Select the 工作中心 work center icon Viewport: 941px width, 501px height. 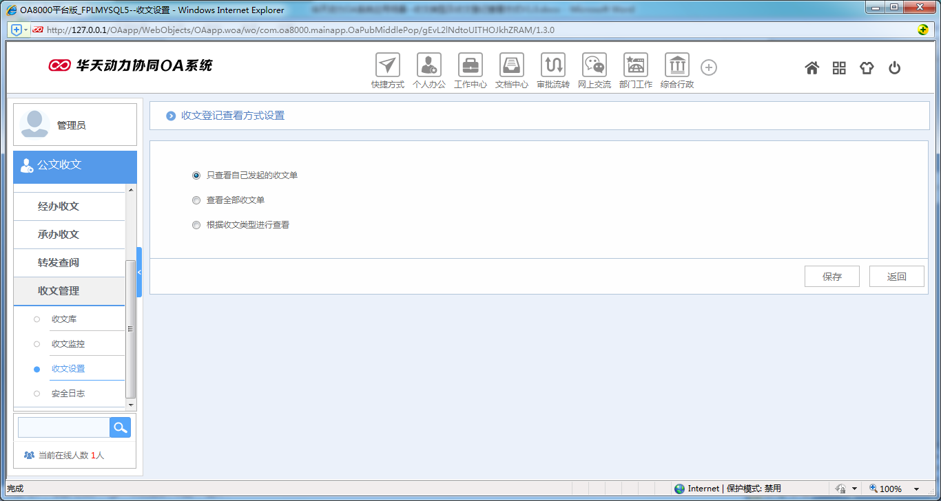(470, 67)
